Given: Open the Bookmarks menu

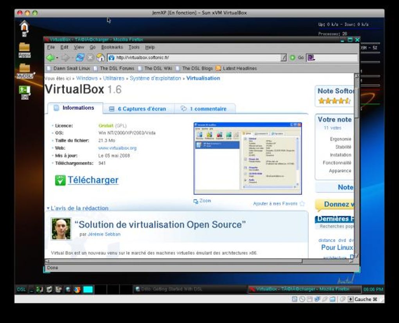Looking at the screenshot, I should (112, 47).
